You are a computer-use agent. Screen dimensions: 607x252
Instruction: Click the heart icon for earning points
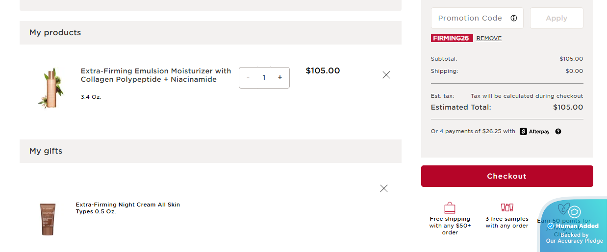click(x=563, y=208)
